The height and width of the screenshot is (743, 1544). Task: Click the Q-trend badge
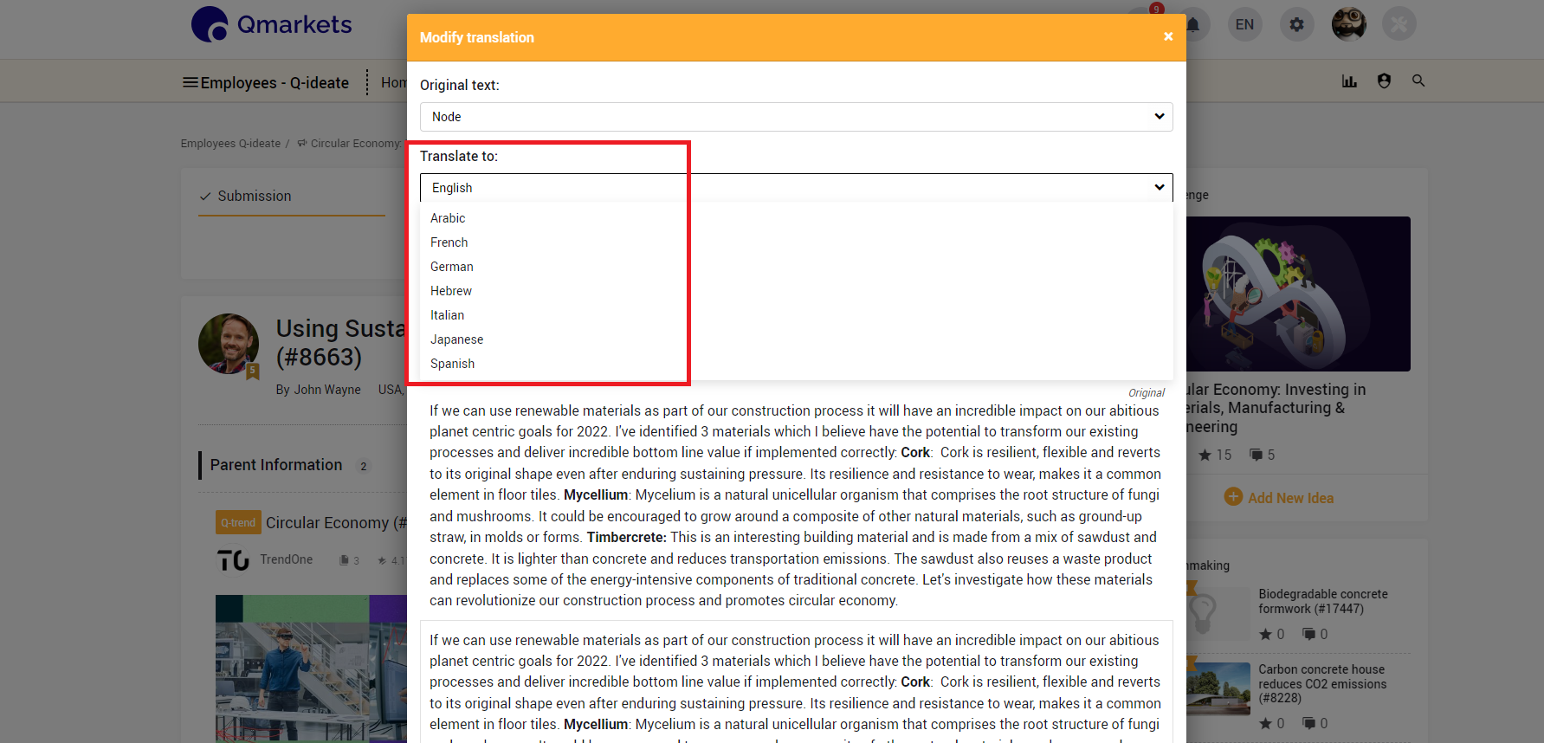point(238,522)
